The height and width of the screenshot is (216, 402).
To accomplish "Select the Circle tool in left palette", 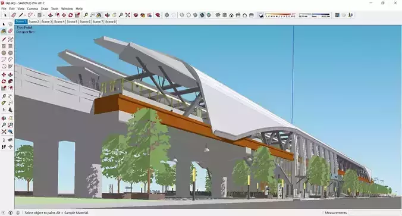I will click(4, 53).
